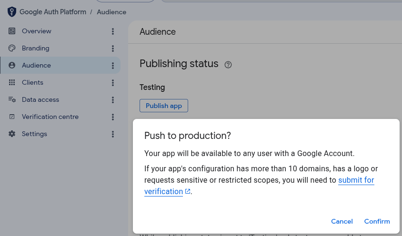
Task: Open the three-dot menu for Verification centre
Action: point(113,117)
